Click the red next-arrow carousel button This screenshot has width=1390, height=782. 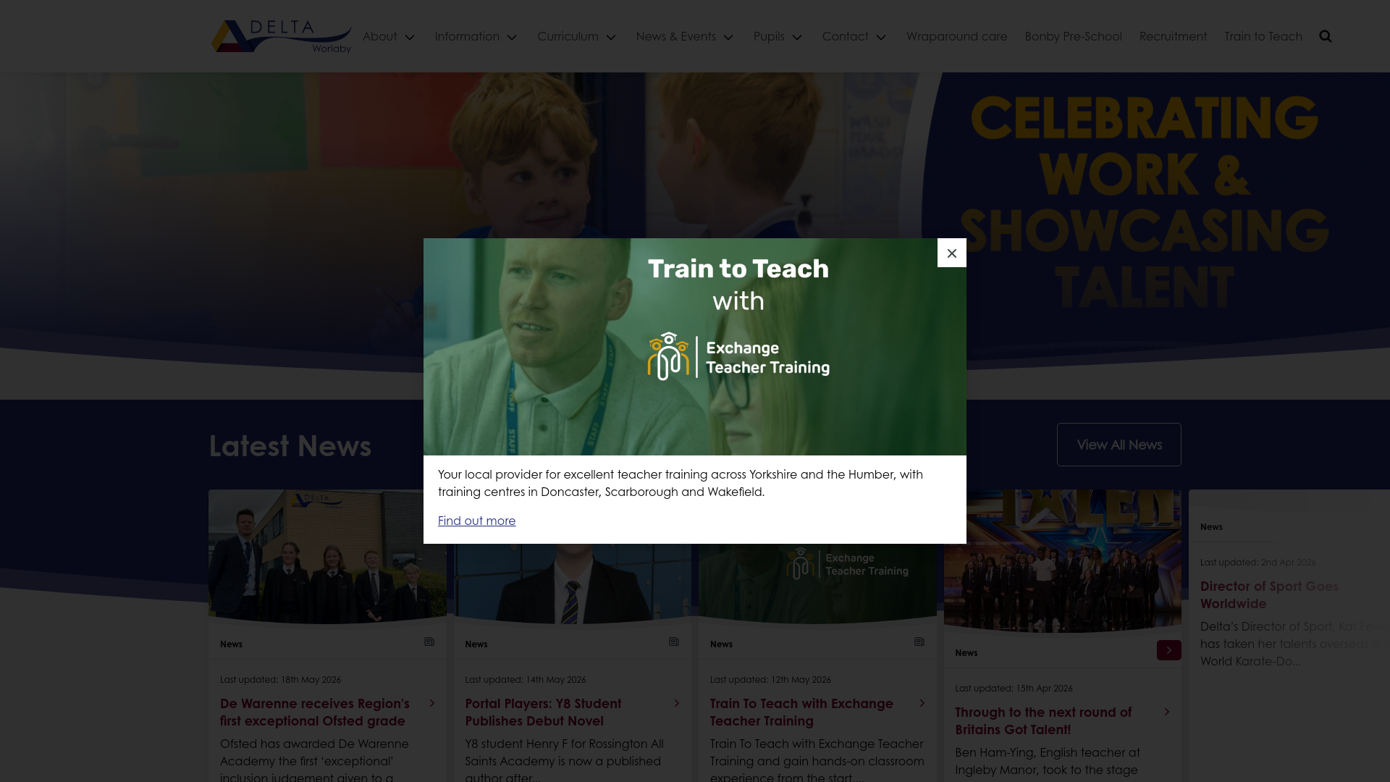coord(1168,650)
